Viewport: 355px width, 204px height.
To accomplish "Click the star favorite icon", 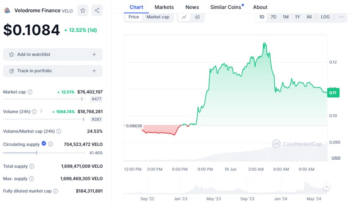I will click(83, 10).
